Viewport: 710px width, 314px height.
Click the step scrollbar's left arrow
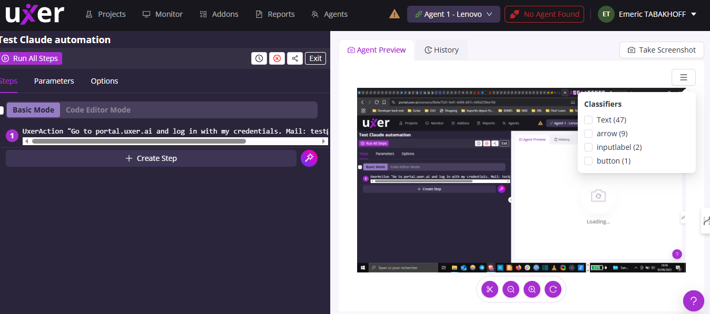point(26,141)
